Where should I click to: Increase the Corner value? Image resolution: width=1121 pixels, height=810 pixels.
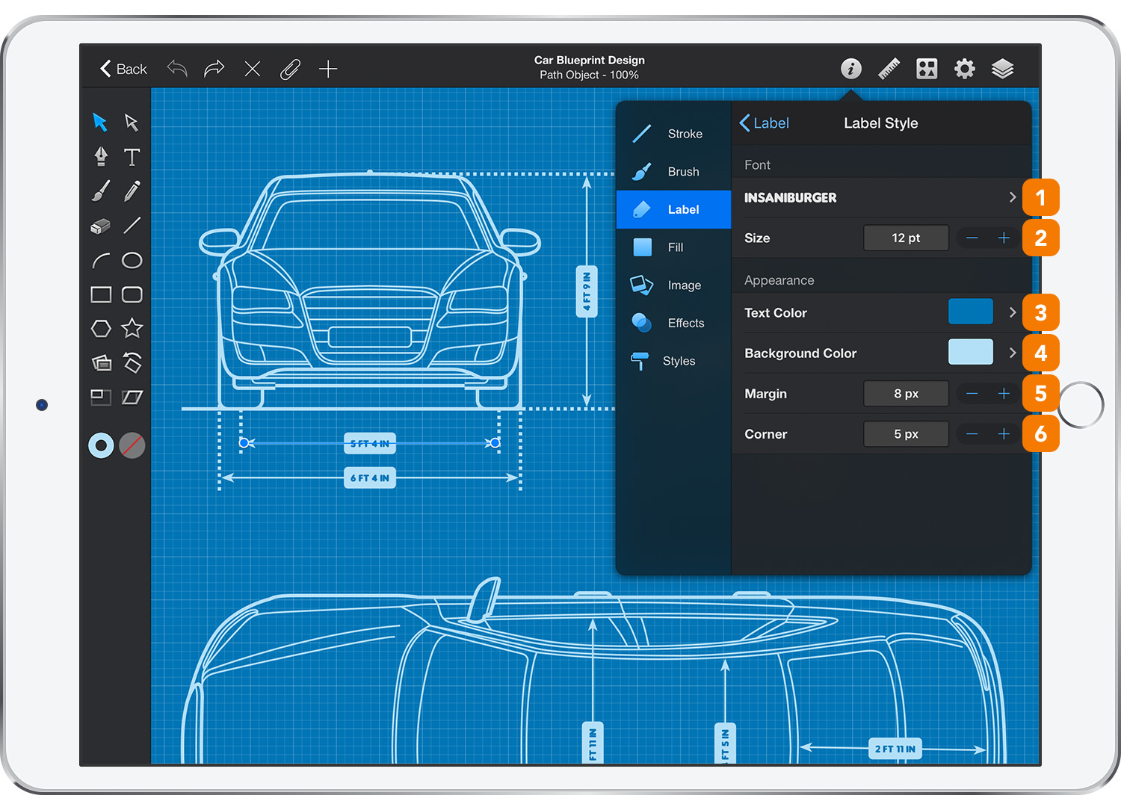pyautogui.click(x=1004, y=433)
